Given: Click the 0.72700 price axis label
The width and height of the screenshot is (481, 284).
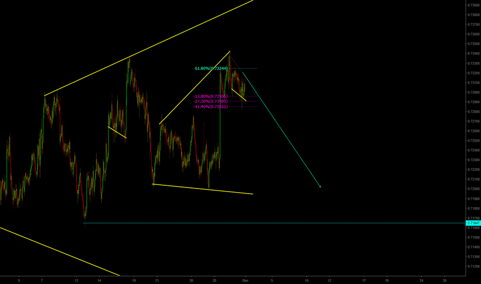Looking at the screenshot, I should click(x=474, y=121).
